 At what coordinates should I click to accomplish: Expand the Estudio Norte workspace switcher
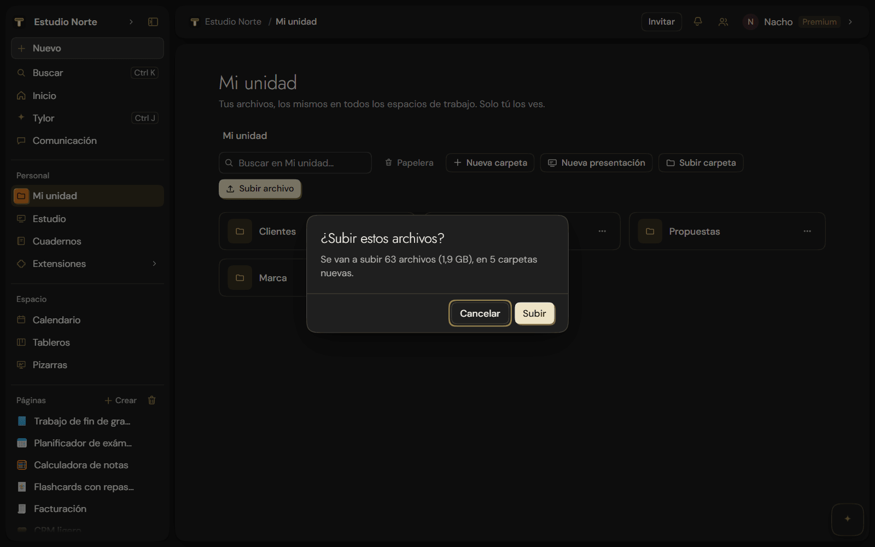click(x=131, y=22)
